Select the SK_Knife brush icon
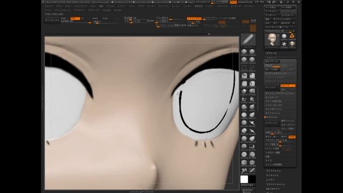 (x=244, y=170)
